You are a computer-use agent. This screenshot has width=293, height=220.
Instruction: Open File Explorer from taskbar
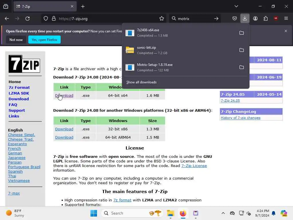(x=171, y=213)
